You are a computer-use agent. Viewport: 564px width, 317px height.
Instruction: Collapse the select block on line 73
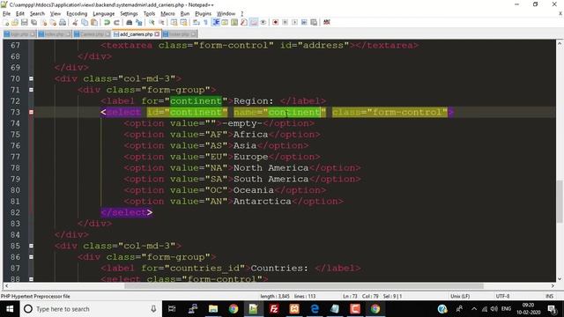32,112
